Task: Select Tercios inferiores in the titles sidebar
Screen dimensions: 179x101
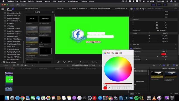Action: [13, 42]
